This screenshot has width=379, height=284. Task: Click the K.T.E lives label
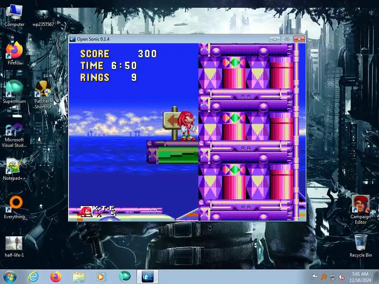[x=104, y=208]
